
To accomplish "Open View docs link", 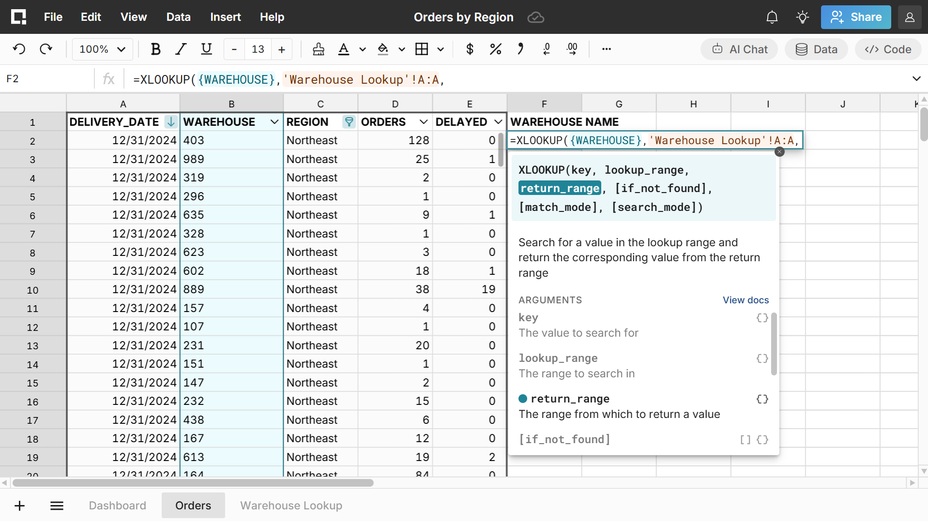I will [x=745, y=300].
